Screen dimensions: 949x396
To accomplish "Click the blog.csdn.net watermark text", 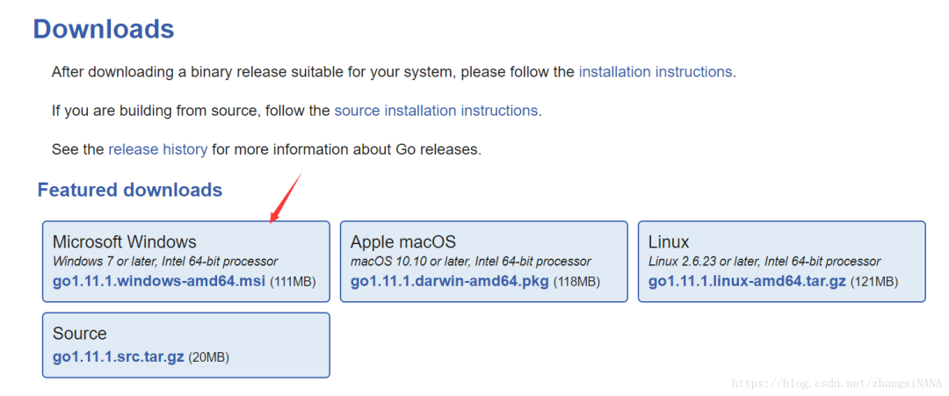I will click(x=835, y=384).
